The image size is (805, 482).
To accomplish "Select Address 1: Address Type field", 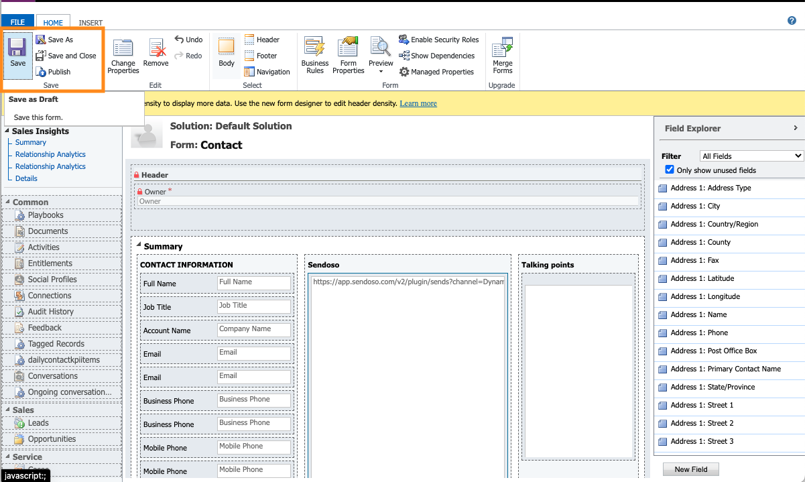I will pyautogui.click(x=729, y=188).
